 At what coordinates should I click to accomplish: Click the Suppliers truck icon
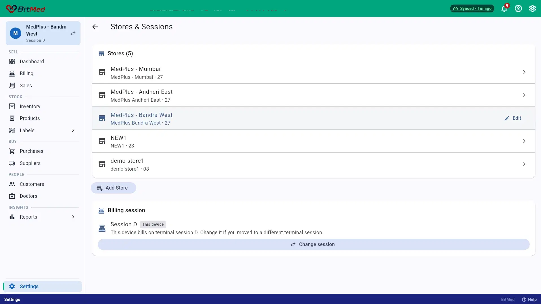tap(12, 163)
